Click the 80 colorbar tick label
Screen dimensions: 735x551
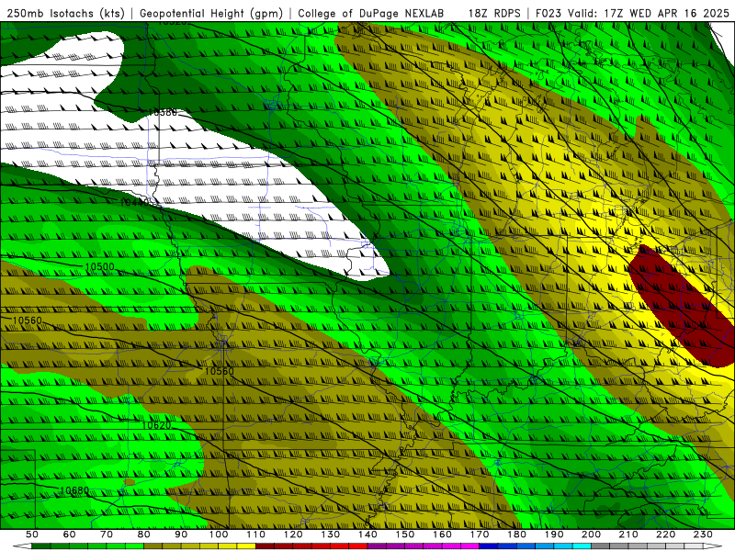click(x=144, y=534)
